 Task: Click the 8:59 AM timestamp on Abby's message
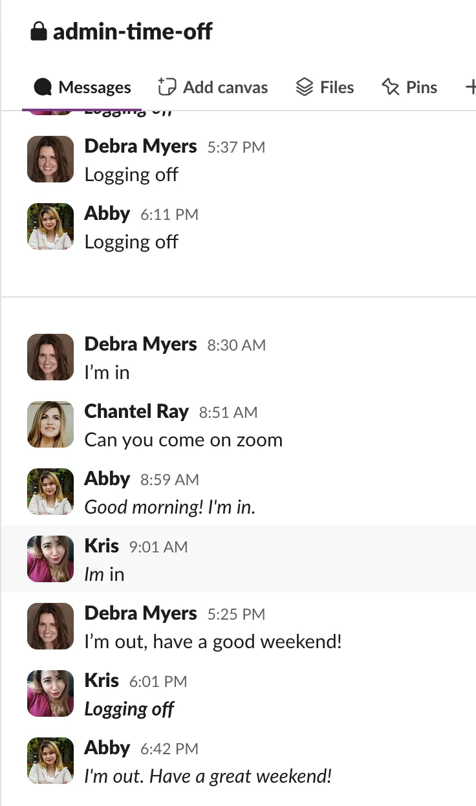click(x=169, y=480)
